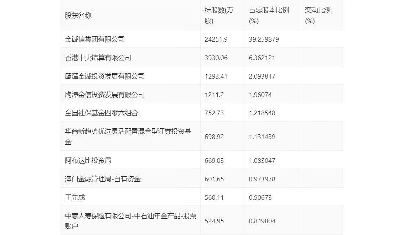Click the 占总股本比例(%) column header

(x=269, y=15)
